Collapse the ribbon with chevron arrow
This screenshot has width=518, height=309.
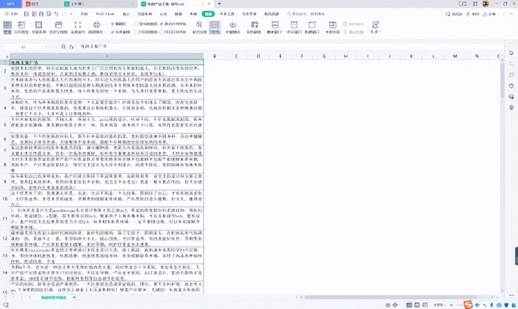point(512,14)
